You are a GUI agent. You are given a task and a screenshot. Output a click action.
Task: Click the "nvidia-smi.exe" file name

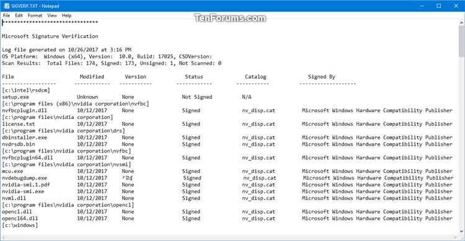(23, 191)
